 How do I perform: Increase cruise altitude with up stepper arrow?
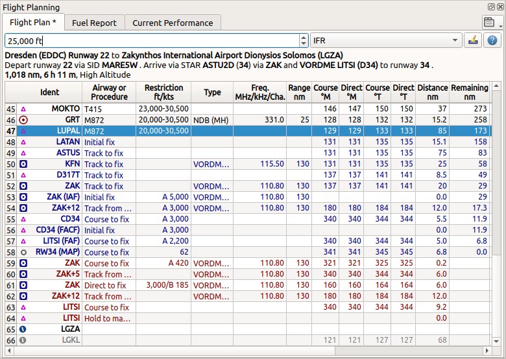[x=304, y=38]
